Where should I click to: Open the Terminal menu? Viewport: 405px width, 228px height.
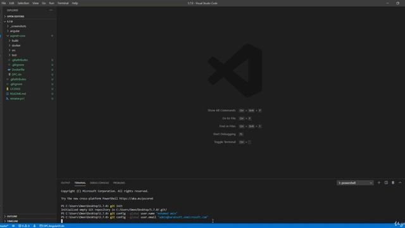[x=63, y=3]
